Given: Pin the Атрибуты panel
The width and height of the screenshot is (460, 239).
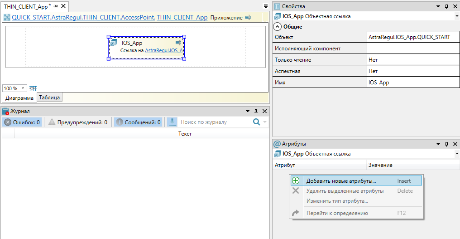Looking at the screenshot, I should coord(446,144).
